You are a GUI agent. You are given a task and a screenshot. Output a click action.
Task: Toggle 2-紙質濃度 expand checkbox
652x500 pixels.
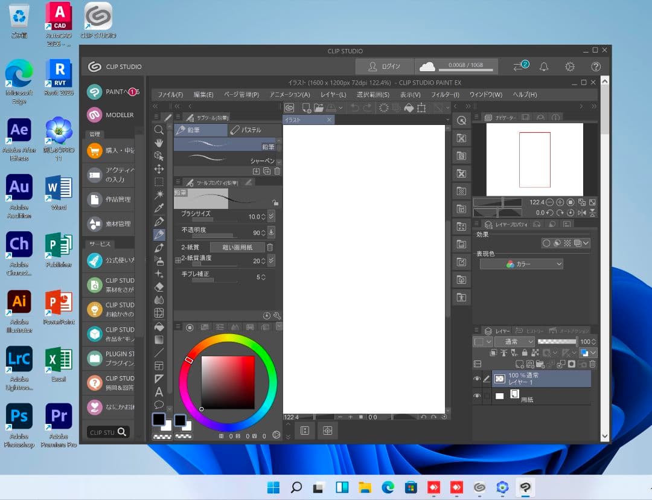(x=177, y=261)
